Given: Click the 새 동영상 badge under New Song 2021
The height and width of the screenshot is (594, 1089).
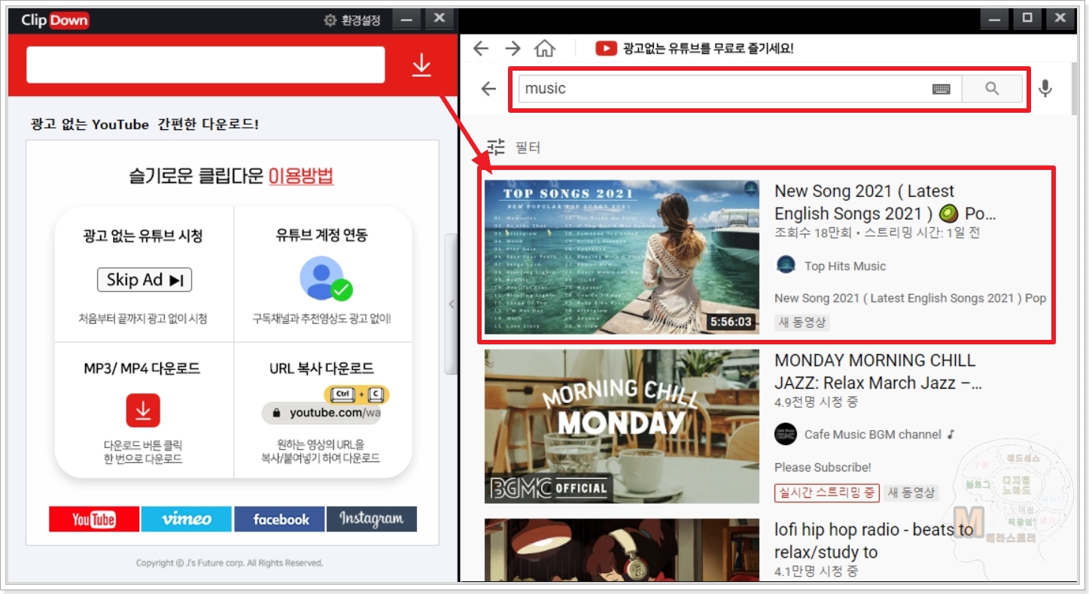Looking at the screenshot, I should 802,323.
